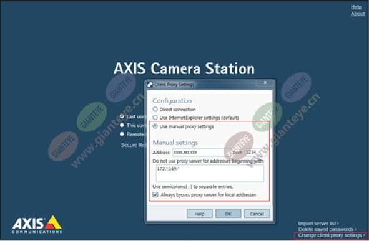This screenshot has height=241, width=369.
Task: Select the Direct connection option
Action: (x=155, y=110)
